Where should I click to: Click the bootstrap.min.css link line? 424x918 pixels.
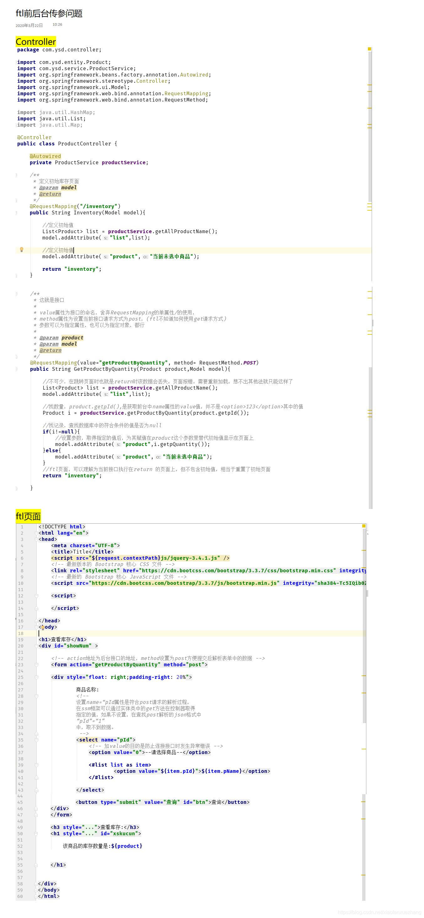point(208,571)
